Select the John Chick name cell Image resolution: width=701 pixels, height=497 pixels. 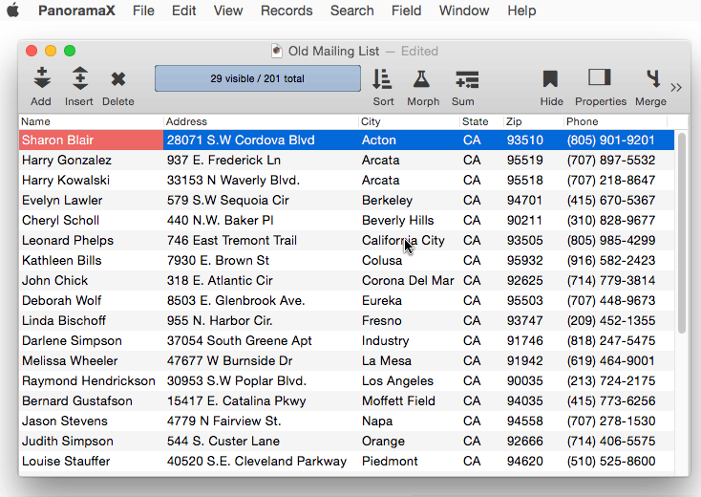click(91, 280)
